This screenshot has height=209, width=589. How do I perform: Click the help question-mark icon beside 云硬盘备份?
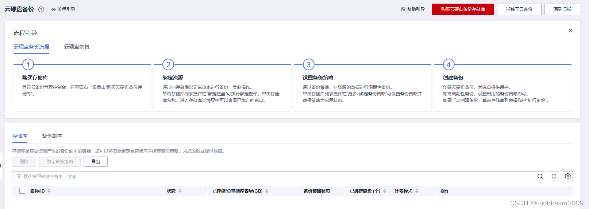click(x=41, y=9)
